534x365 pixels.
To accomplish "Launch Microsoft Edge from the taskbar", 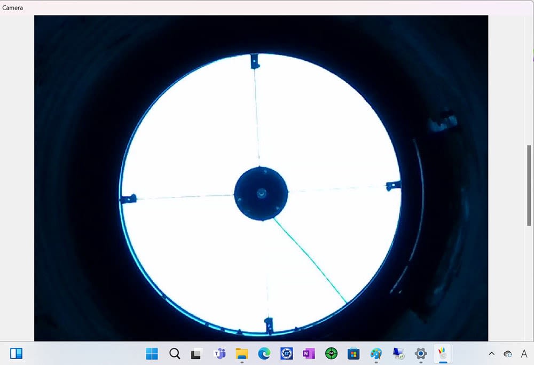I will click(264, 354).
